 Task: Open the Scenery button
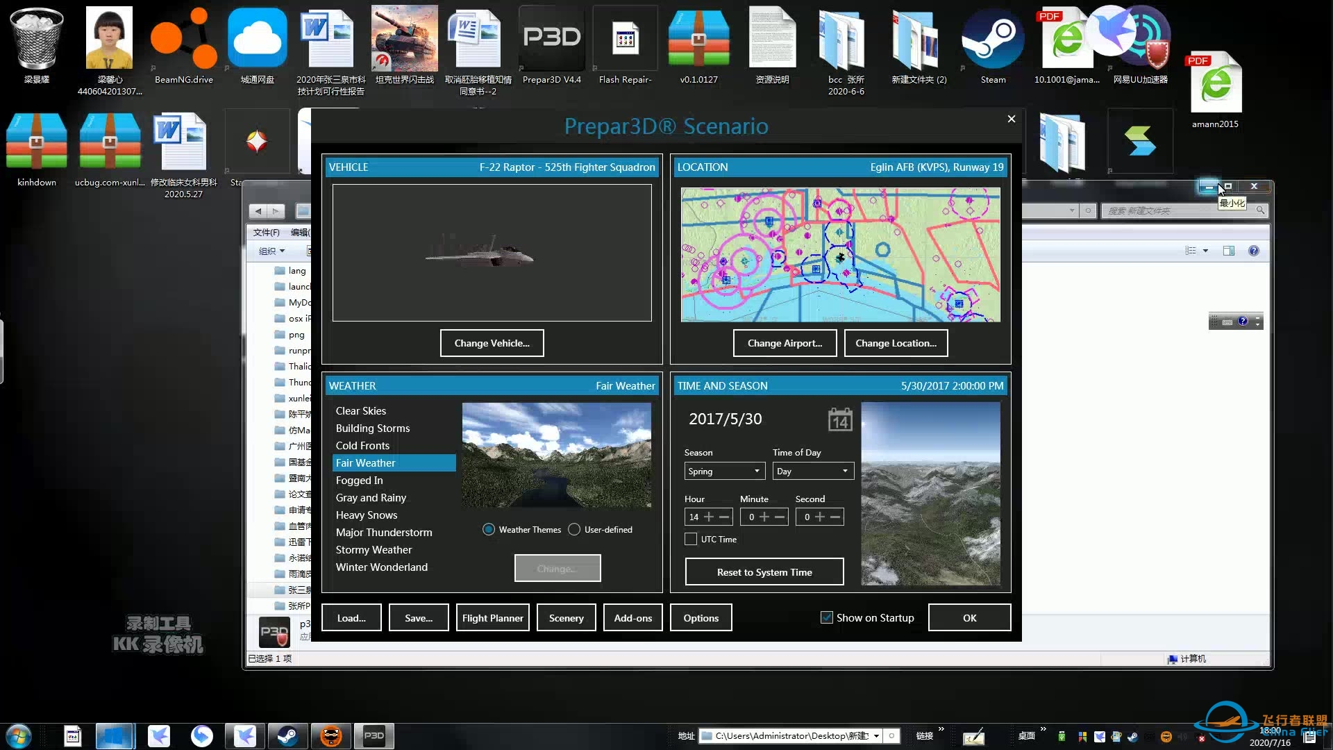567,617
